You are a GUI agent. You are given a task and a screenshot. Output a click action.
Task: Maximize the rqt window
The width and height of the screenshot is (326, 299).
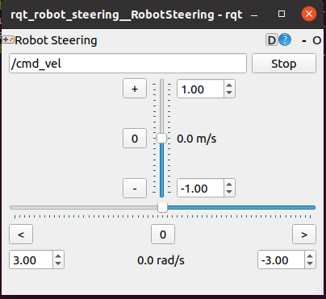(x=282, y=14)
